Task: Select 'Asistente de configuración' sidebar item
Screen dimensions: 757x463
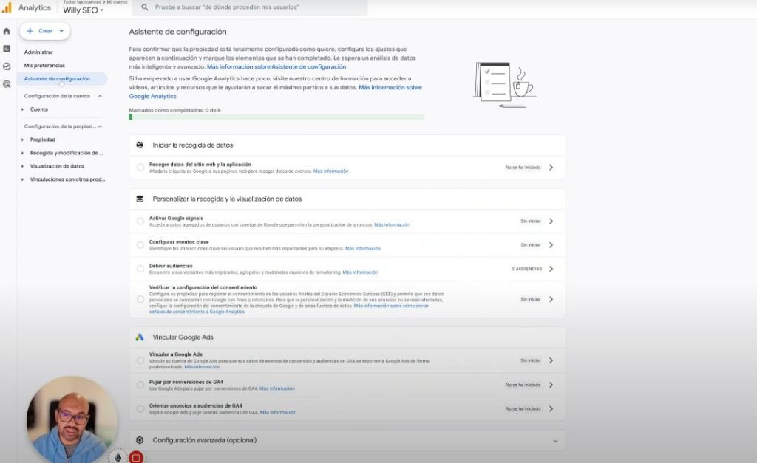Action: pyautogui.click(x=62, y=78)
